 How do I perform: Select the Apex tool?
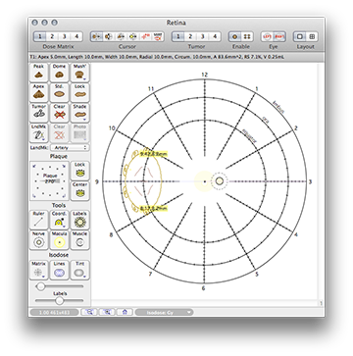39,92
